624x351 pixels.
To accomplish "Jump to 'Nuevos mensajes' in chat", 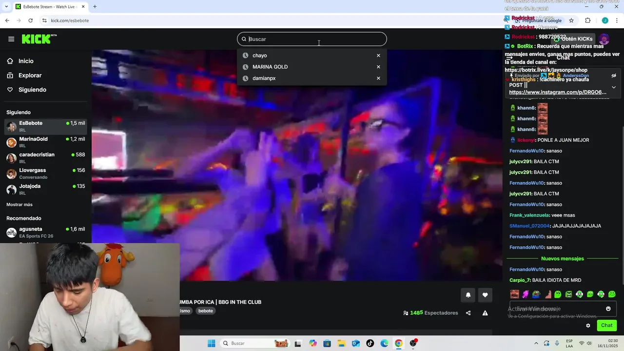I will (563, 258).
